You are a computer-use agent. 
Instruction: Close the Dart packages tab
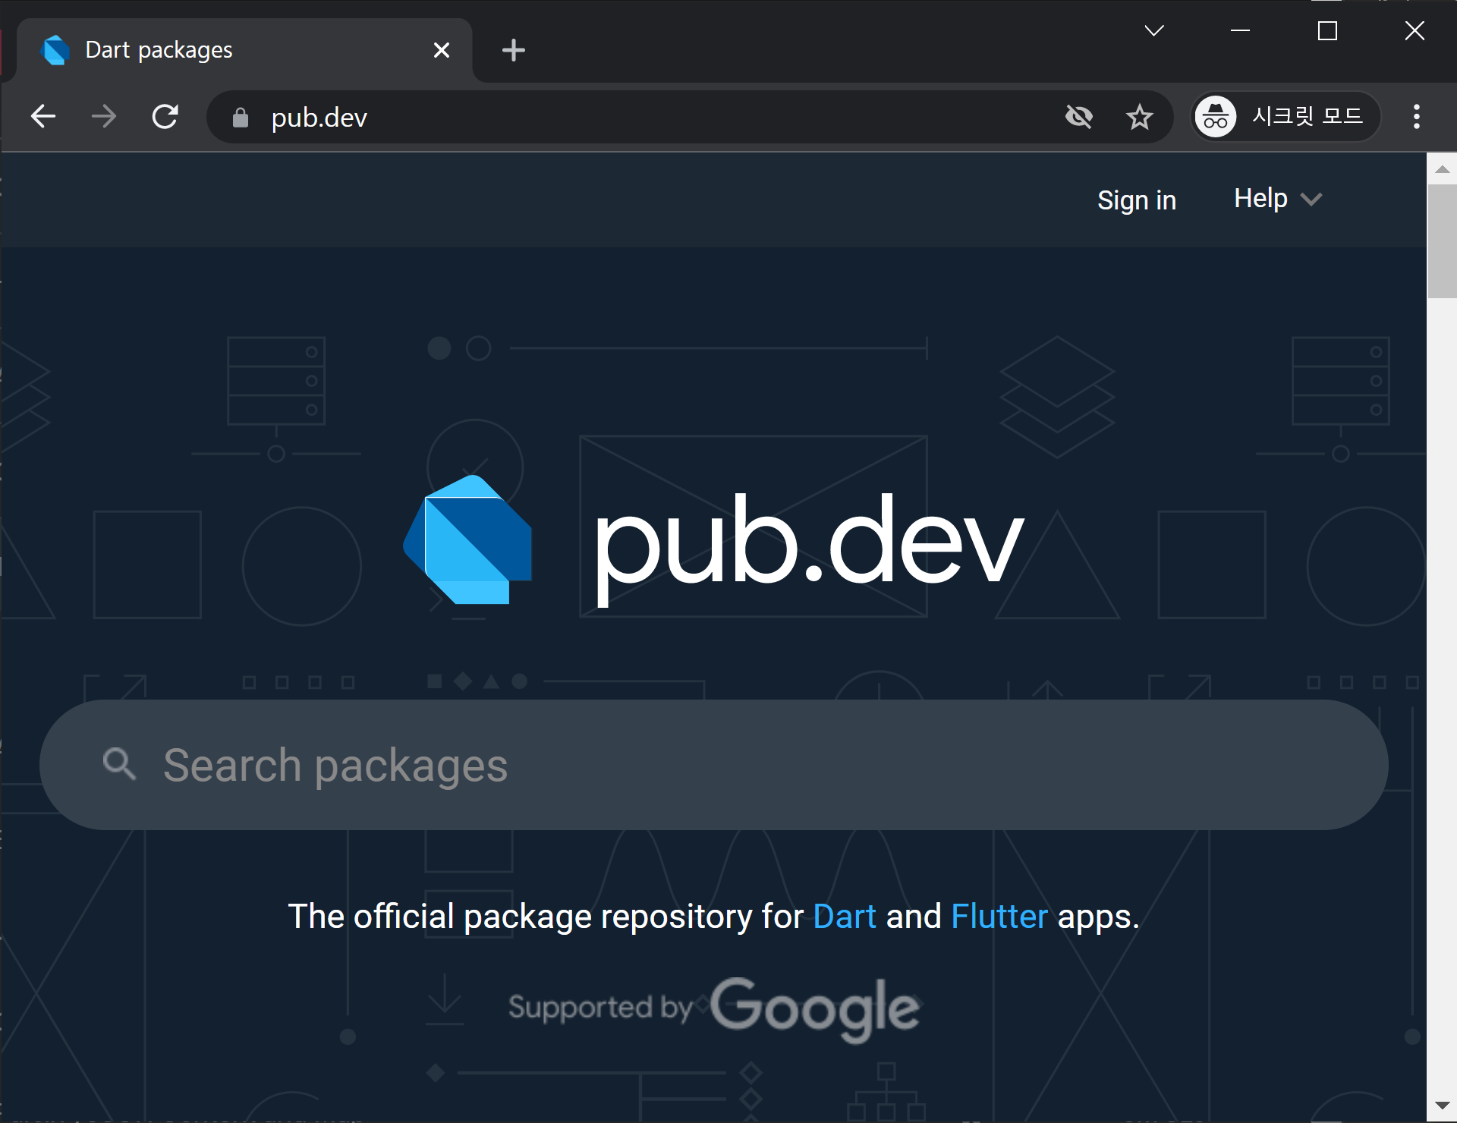tap(442, 51)
